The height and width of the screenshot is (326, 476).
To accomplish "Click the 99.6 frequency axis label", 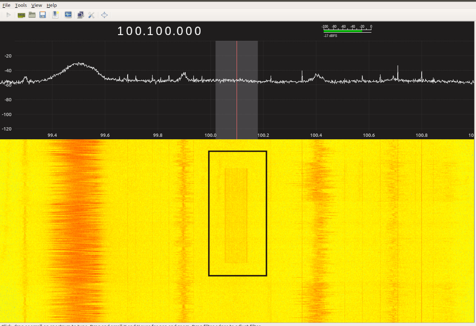I will [x=105, y=135].
